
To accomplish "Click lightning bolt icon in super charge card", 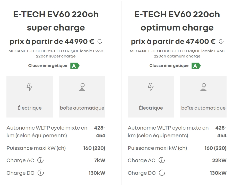I will [x=30, y=87].
